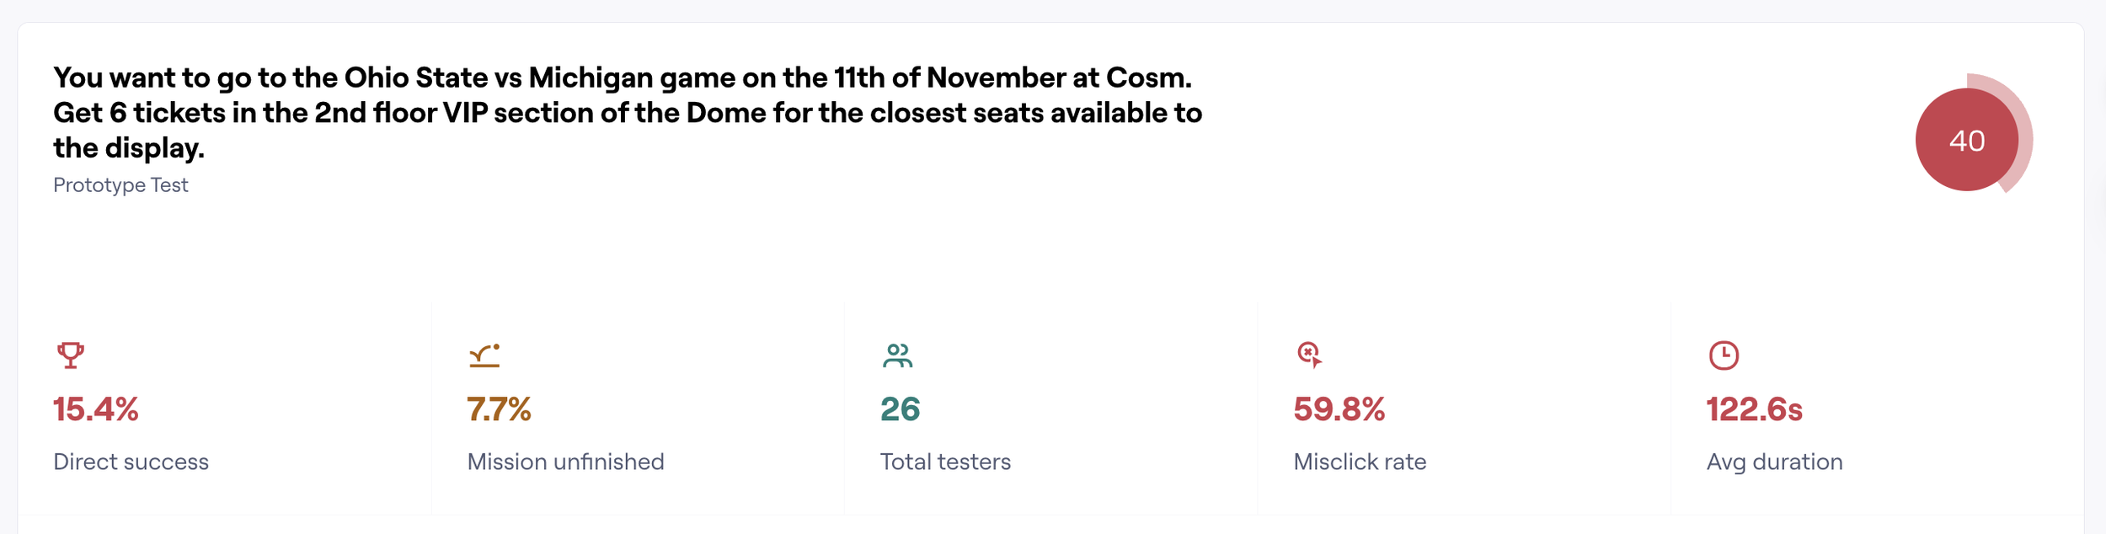Click the Direct success label

coord(131,462)
